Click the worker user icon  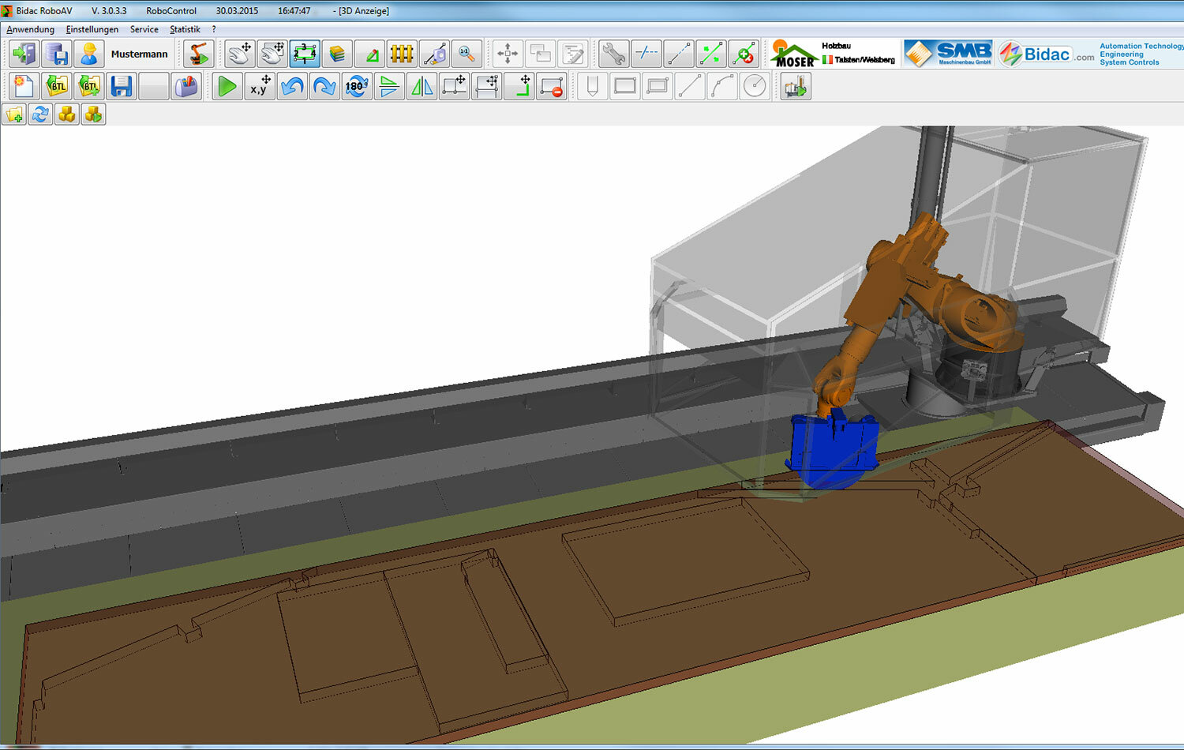[89, 54]
